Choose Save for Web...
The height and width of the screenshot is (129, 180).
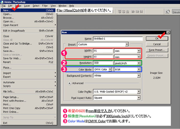tap(28, 58)
